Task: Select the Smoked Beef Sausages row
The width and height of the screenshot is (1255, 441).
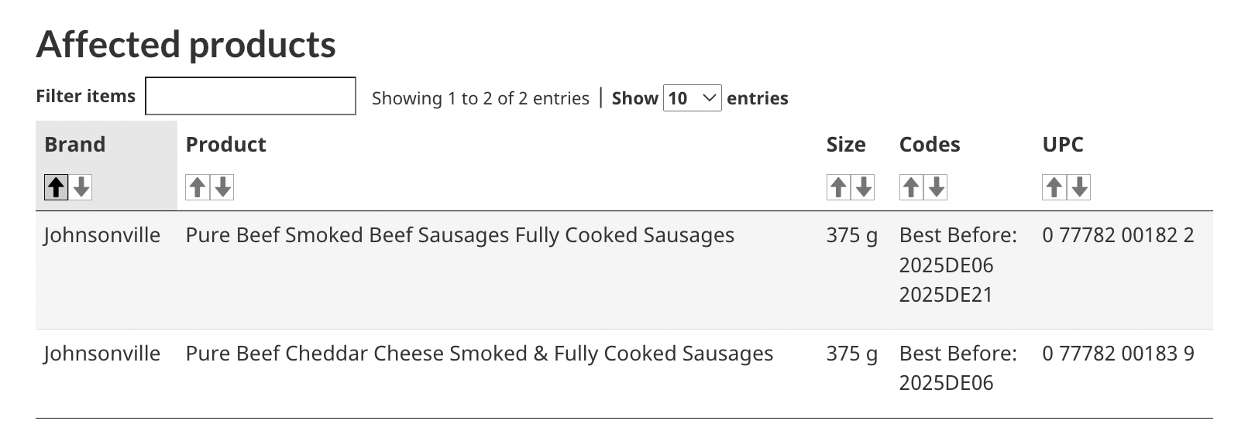Action: click(x=624, y=270)
